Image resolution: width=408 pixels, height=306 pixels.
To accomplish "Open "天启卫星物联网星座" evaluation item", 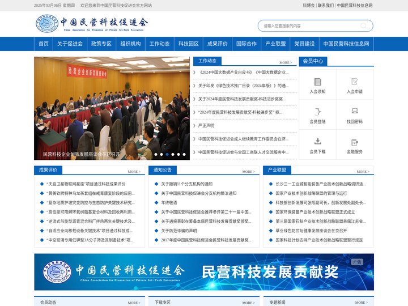I will click(x=86, y=184).
